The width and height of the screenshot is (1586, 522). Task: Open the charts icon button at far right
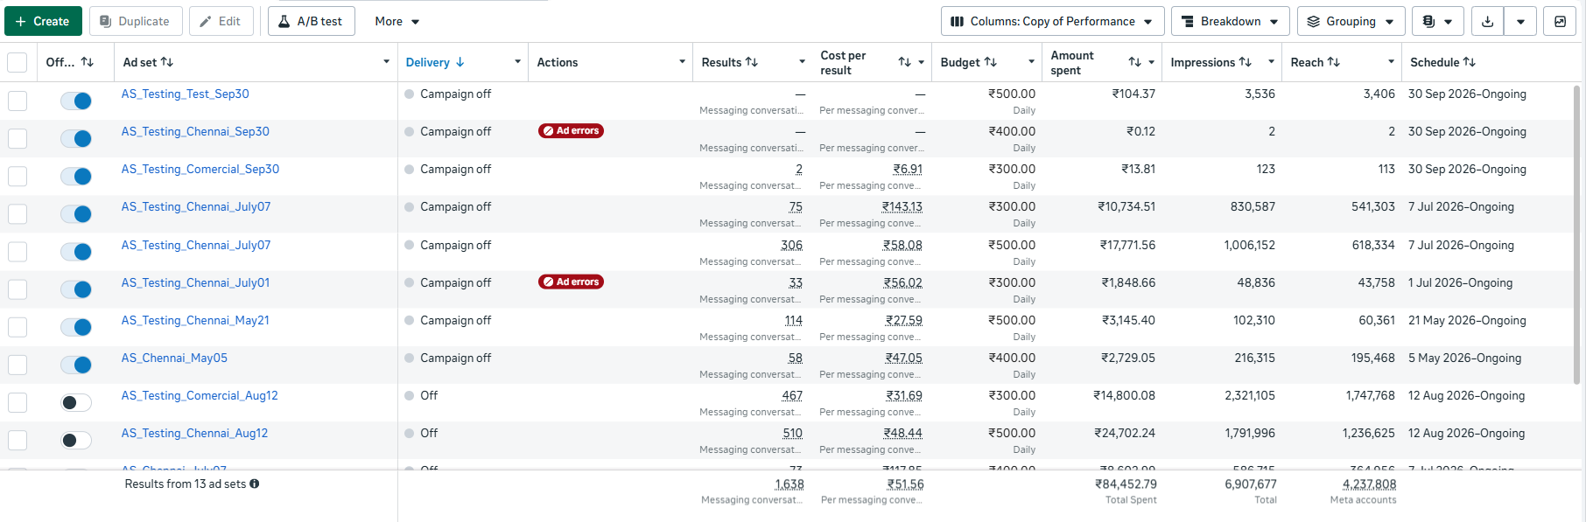click(x=1560, y=21)
